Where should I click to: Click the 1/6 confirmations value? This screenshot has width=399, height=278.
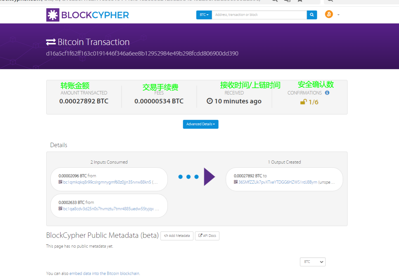314,102
